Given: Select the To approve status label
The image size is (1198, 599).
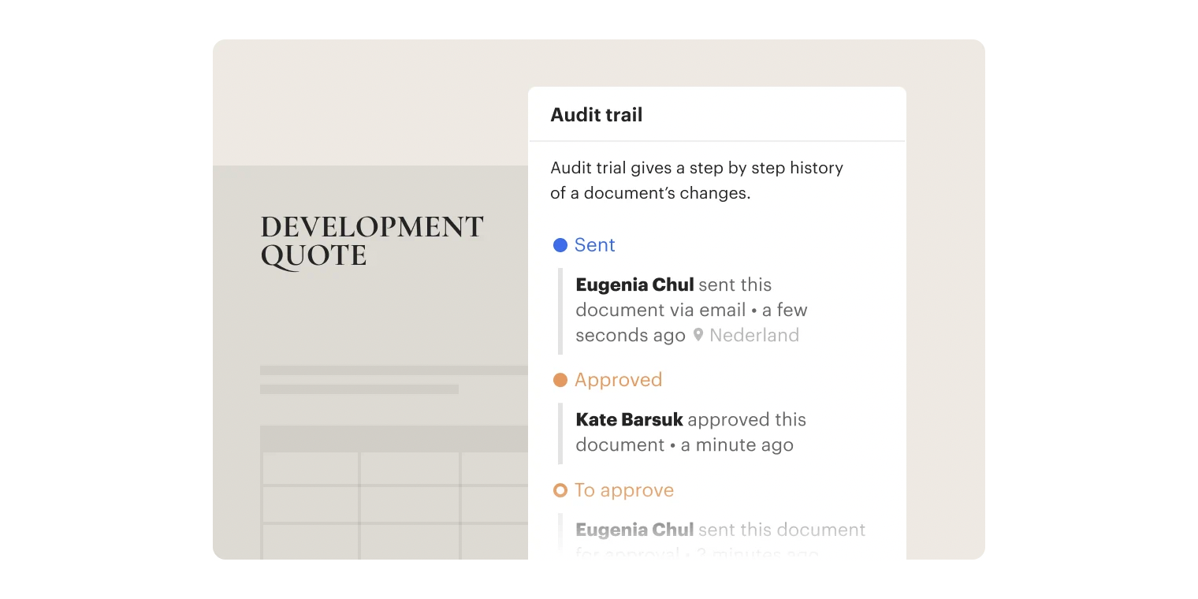Looking at the screenshot, I should [624, 490].
